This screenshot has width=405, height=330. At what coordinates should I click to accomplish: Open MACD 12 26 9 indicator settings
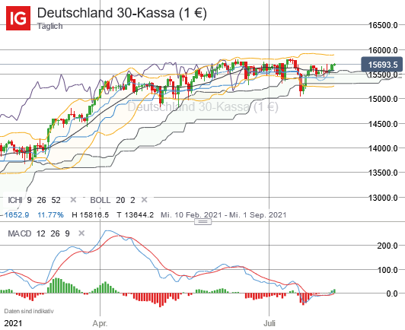pyautogui.click(x=39, y=233)
